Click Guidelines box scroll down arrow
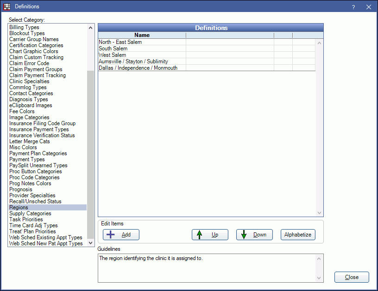The height and width of the screenshot is (291, 378). 319,278
